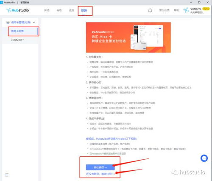This screenshot has width=212, height=181.
Task: Click the blue 授权后 Hubstudio将获得Airwallex text
Action: (112, 138)
